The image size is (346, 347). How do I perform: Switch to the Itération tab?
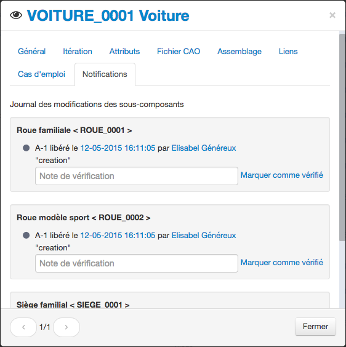tap(78, 51)
